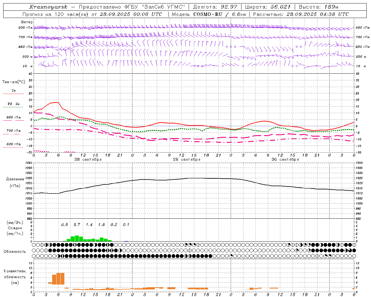Click the '3.7' three-hour precipitation value

click(x=77, y=225)
